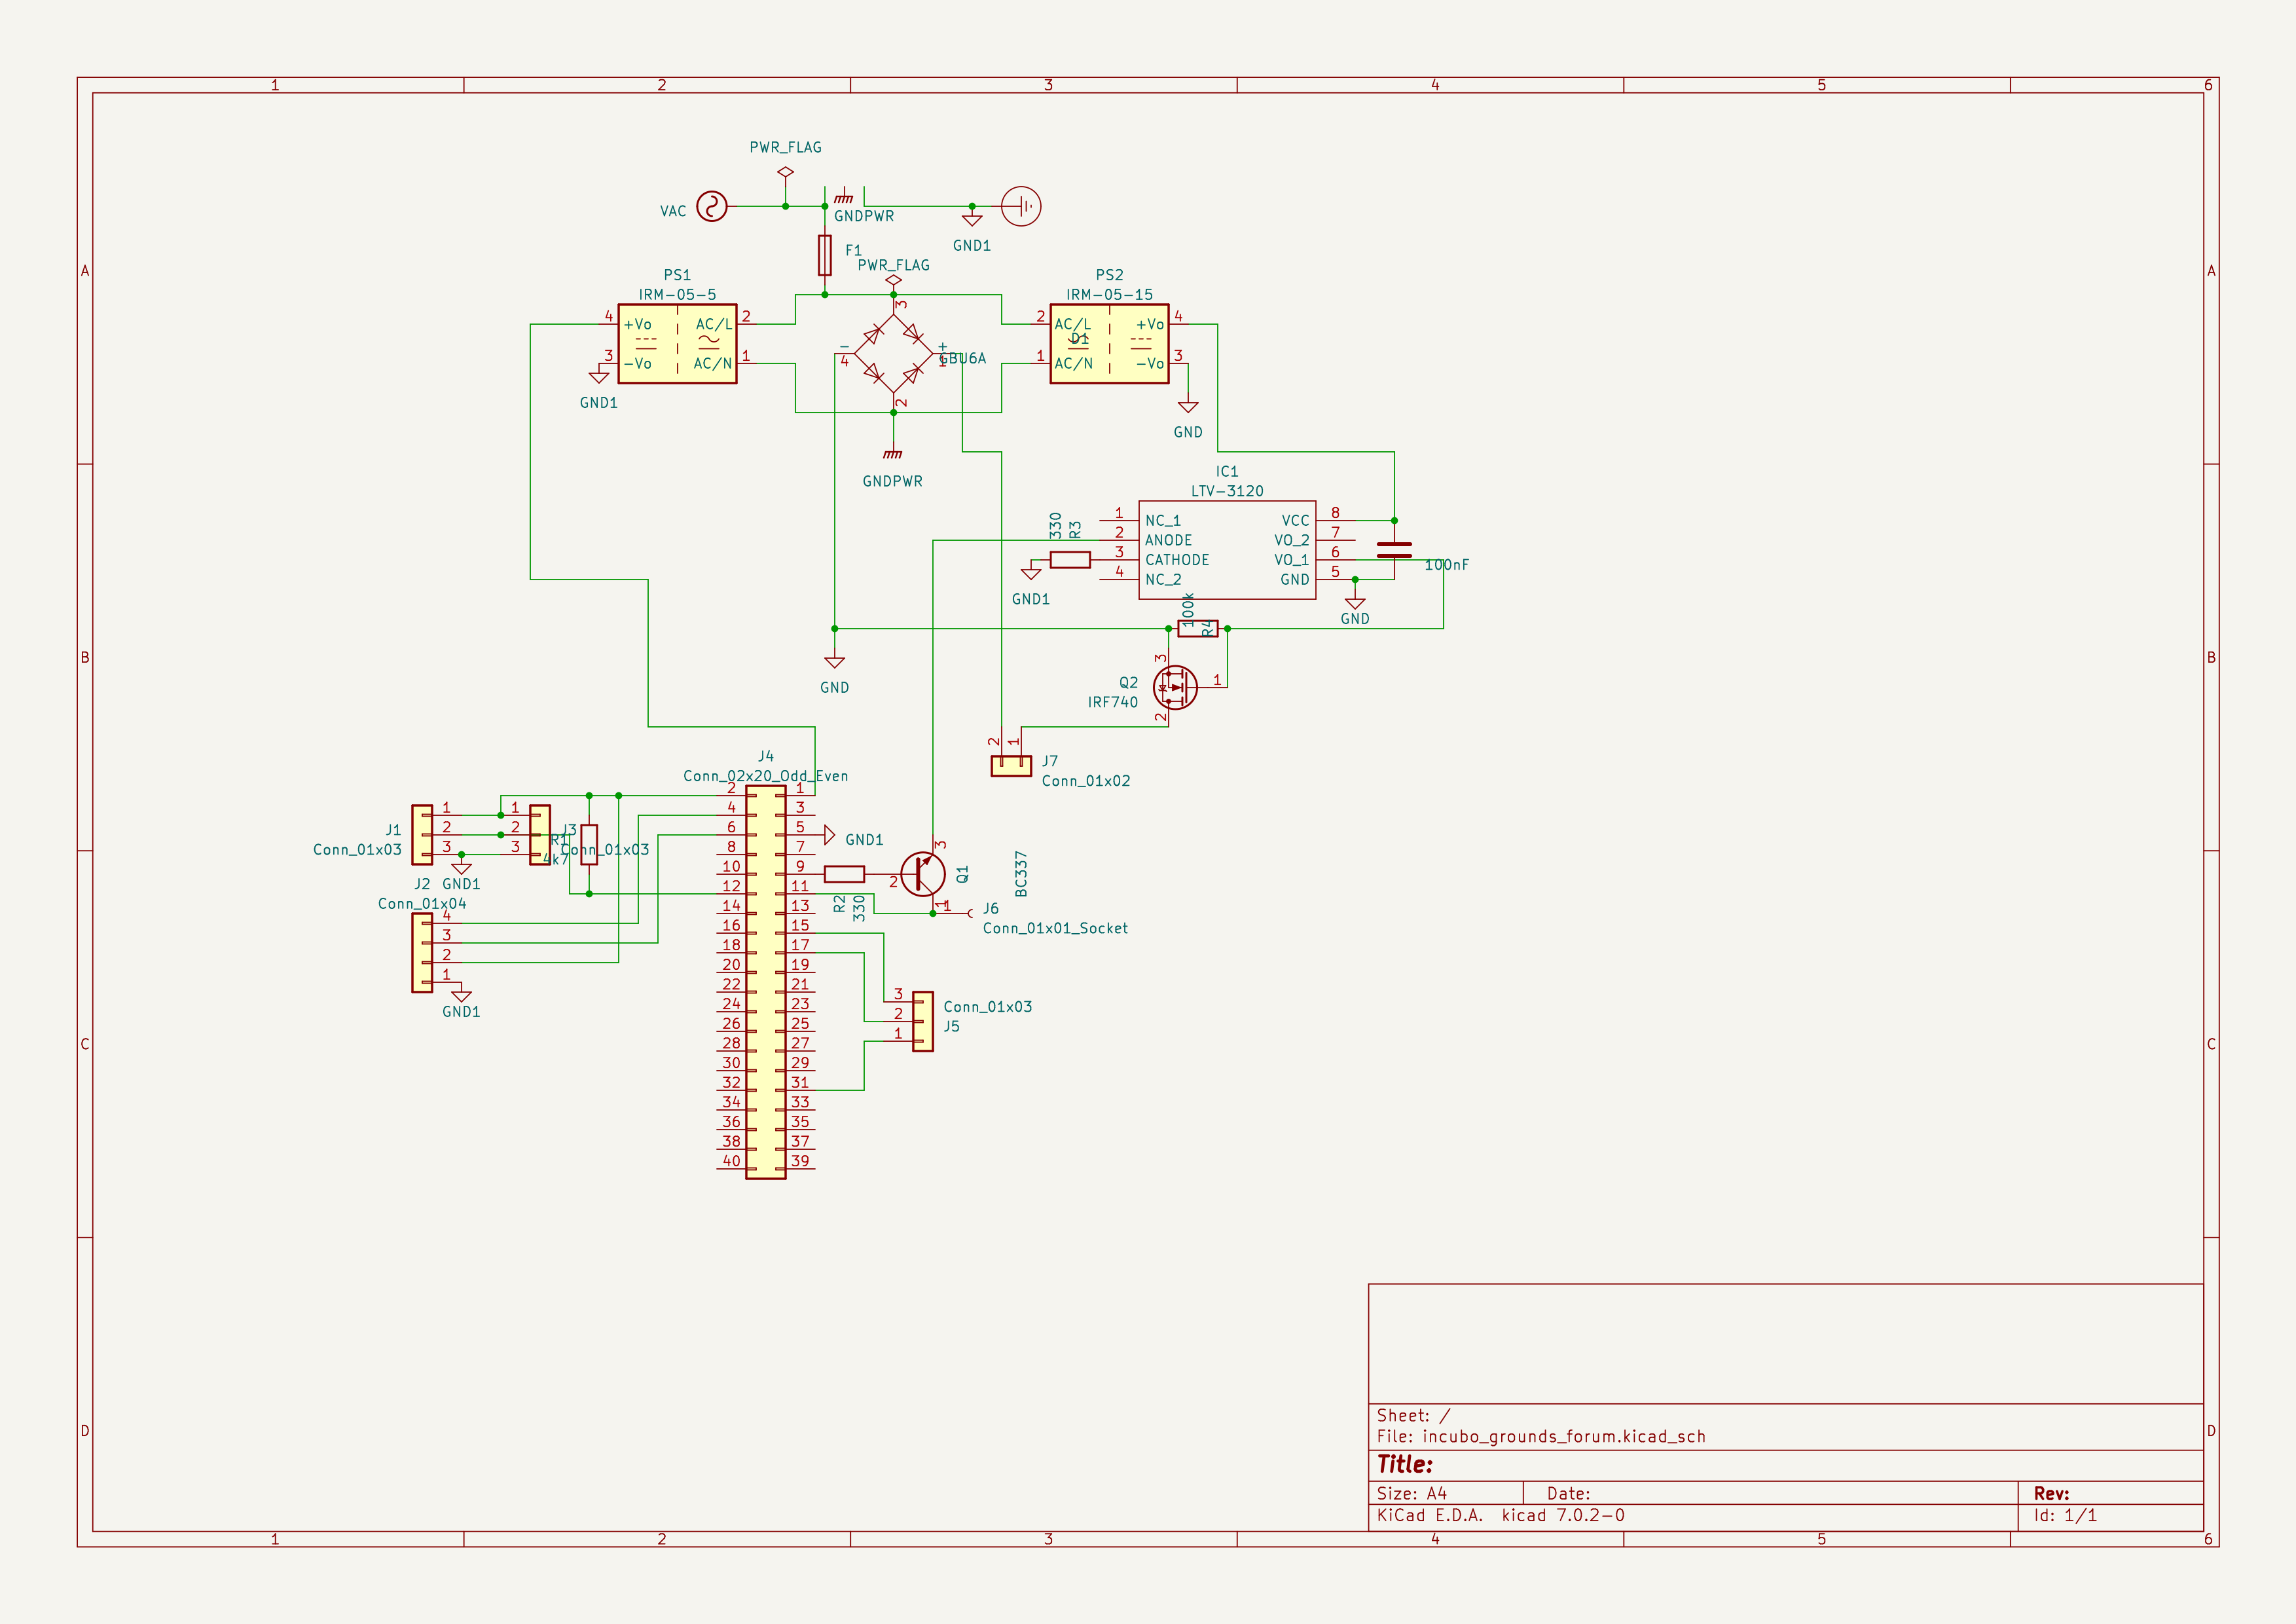Click the VAC AC source symbol
The image size is (2296, 1624).
coord(711,207)
